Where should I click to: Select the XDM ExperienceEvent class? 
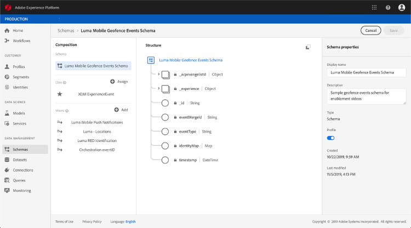(x=96, y=94)
